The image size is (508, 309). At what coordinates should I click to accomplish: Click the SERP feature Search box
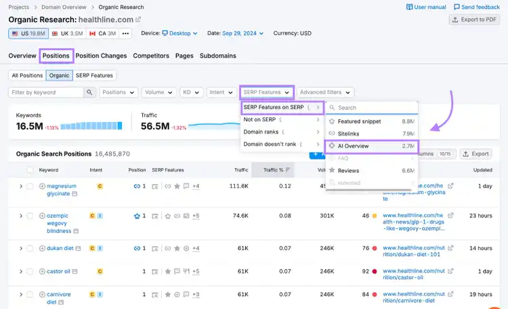tap(372, 108)
